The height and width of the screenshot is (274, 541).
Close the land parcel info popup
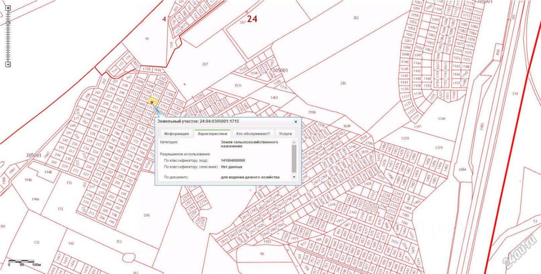click(295, 122)
